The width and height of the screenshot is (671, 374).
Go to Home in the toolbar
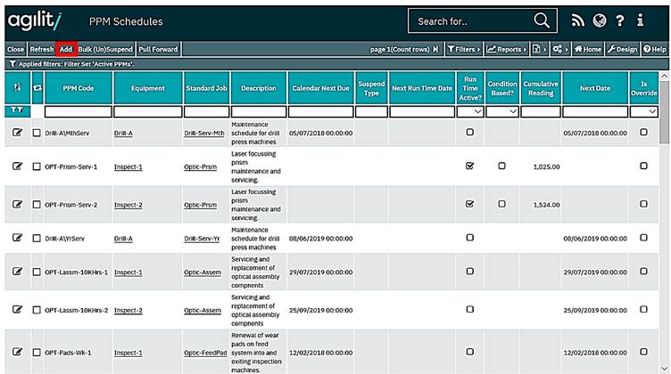[588, 49]
